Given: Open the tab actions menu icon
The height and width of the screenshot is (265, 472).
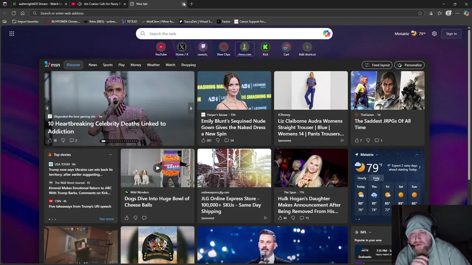Looking at the screenshot, I should coord(5,4).
